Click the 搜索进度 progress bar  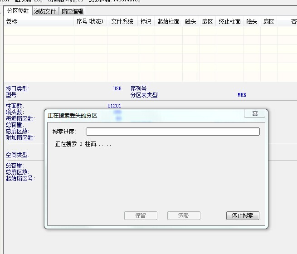click(173, 132)
